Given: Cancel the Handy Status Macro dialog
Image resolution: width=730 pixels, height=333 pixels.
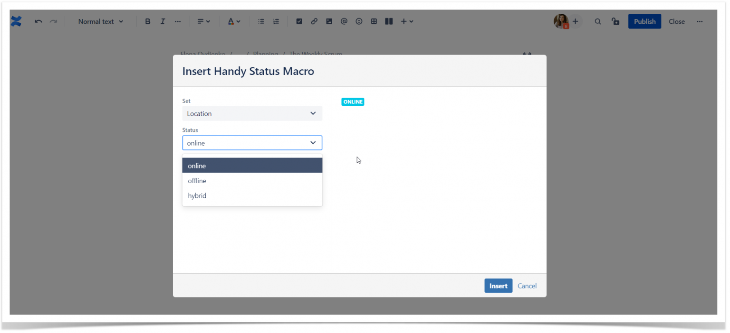Looking at the screenshot, I should pyautogui.click(x=527, y=286).
